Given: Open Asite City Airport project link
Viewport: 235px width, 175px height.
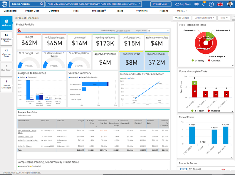Looking at the screenshot, I should (25, 146).
